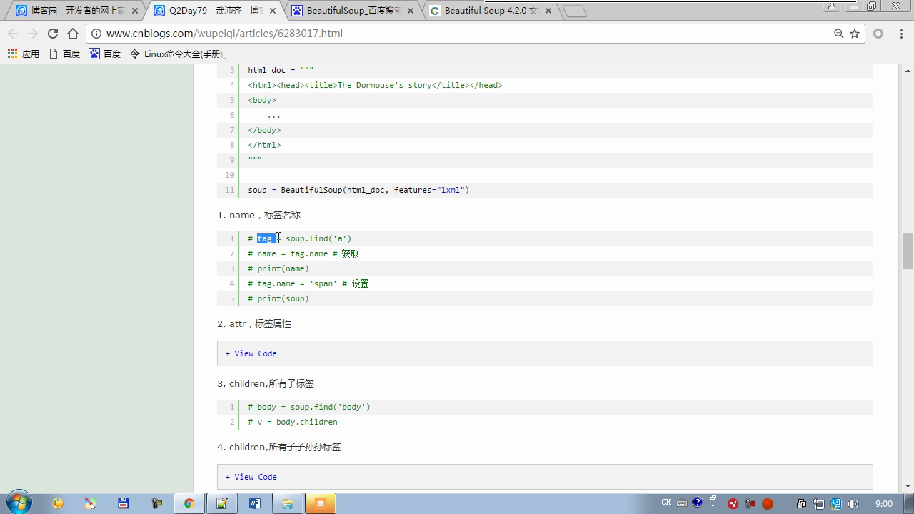The image size is (914, 514).
Task: Click the page vertical scrollbar thumb
Action: coord(908,251)
